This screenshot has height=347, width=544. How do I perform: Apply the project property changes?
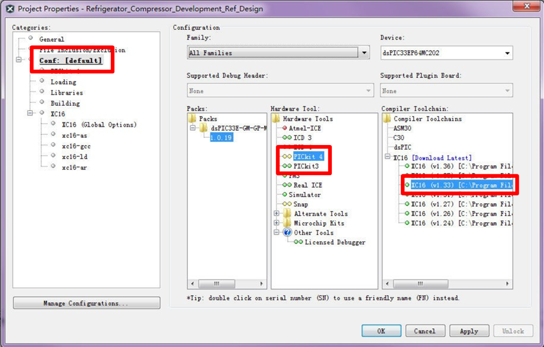[x=469, y=331]
